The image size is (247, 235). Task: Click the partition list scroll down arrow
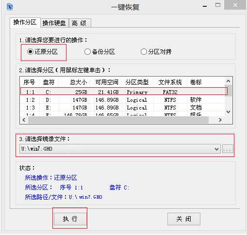228,112
